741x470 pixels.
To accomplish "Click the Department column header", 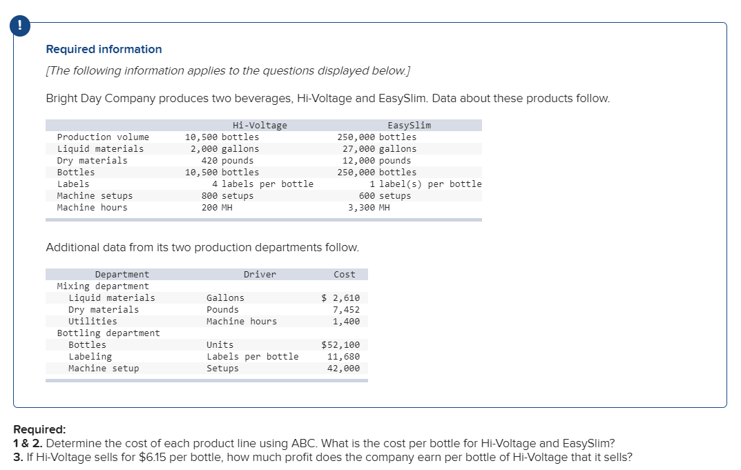I will [122, 274].
